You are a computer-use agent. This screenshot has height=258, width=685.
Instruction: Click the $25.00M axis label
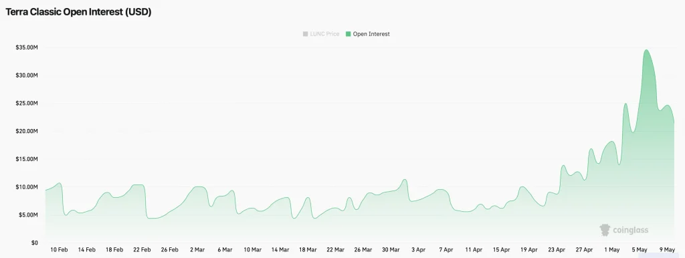pyautogui.click(x=27, y=104)
